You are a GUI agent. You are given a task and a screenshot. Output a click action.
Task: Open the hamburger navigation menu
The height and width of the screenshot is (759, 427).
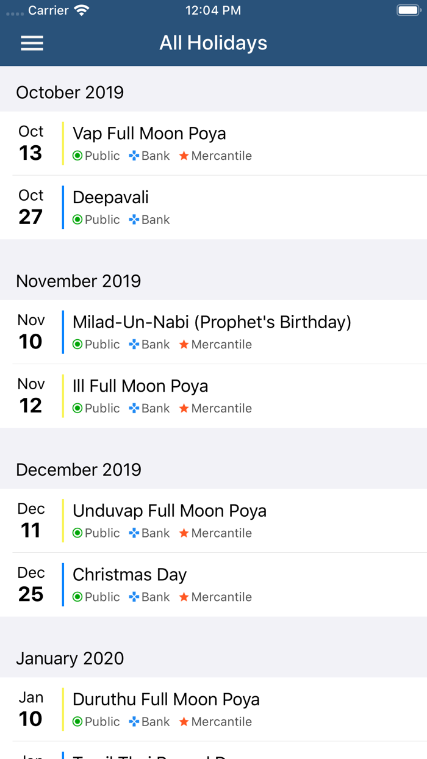coord(32,43)
